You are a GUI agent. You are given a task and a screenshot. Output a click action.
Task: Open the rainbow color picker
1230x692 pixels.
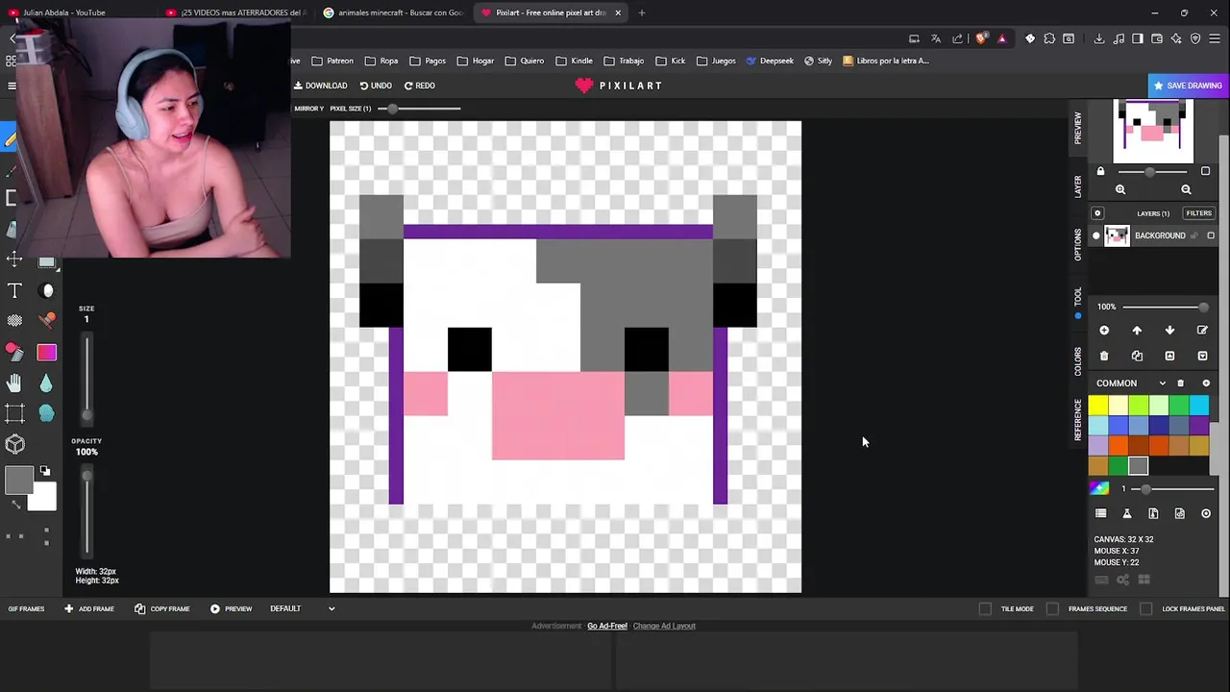[x=1099, y=488]
